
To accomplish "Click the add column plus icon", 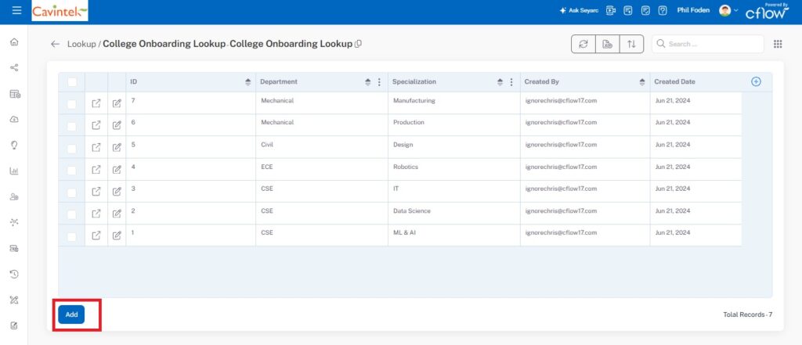I will click(x=756, y=81).
